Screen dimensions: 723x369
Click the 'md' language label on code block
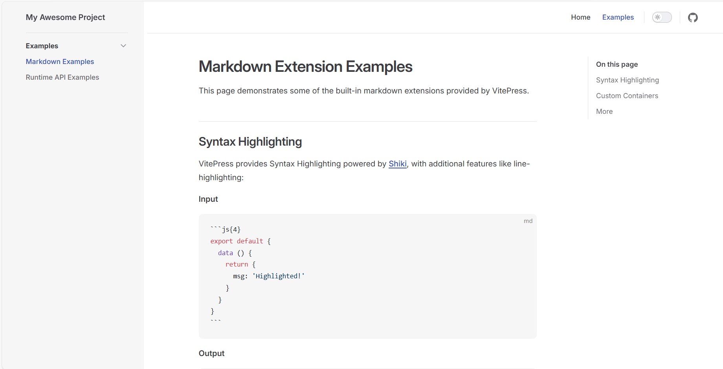(528, 221)
